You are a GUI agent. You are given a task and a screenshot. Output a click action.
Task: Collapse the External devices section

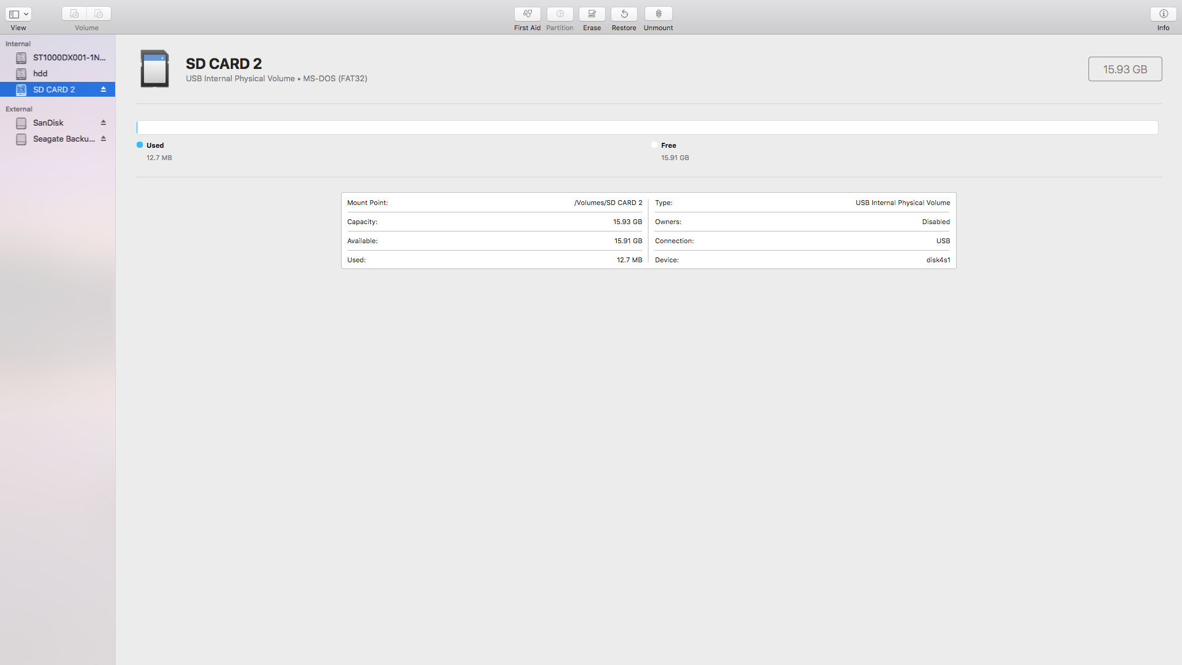pyautogui.click(x=19, y=109)
